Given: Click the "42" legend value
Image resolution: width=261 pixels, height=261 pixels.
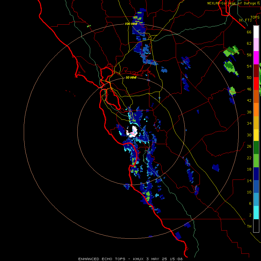Looking at the screenshot, I should point(249,101).
